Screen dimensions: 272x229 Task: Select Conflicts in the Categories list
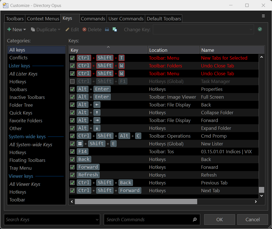(x=18, y=58)
